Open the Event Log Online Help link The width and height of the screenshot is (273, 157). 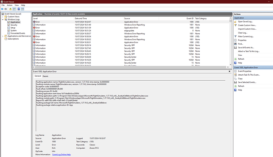[x=61, y=155]
